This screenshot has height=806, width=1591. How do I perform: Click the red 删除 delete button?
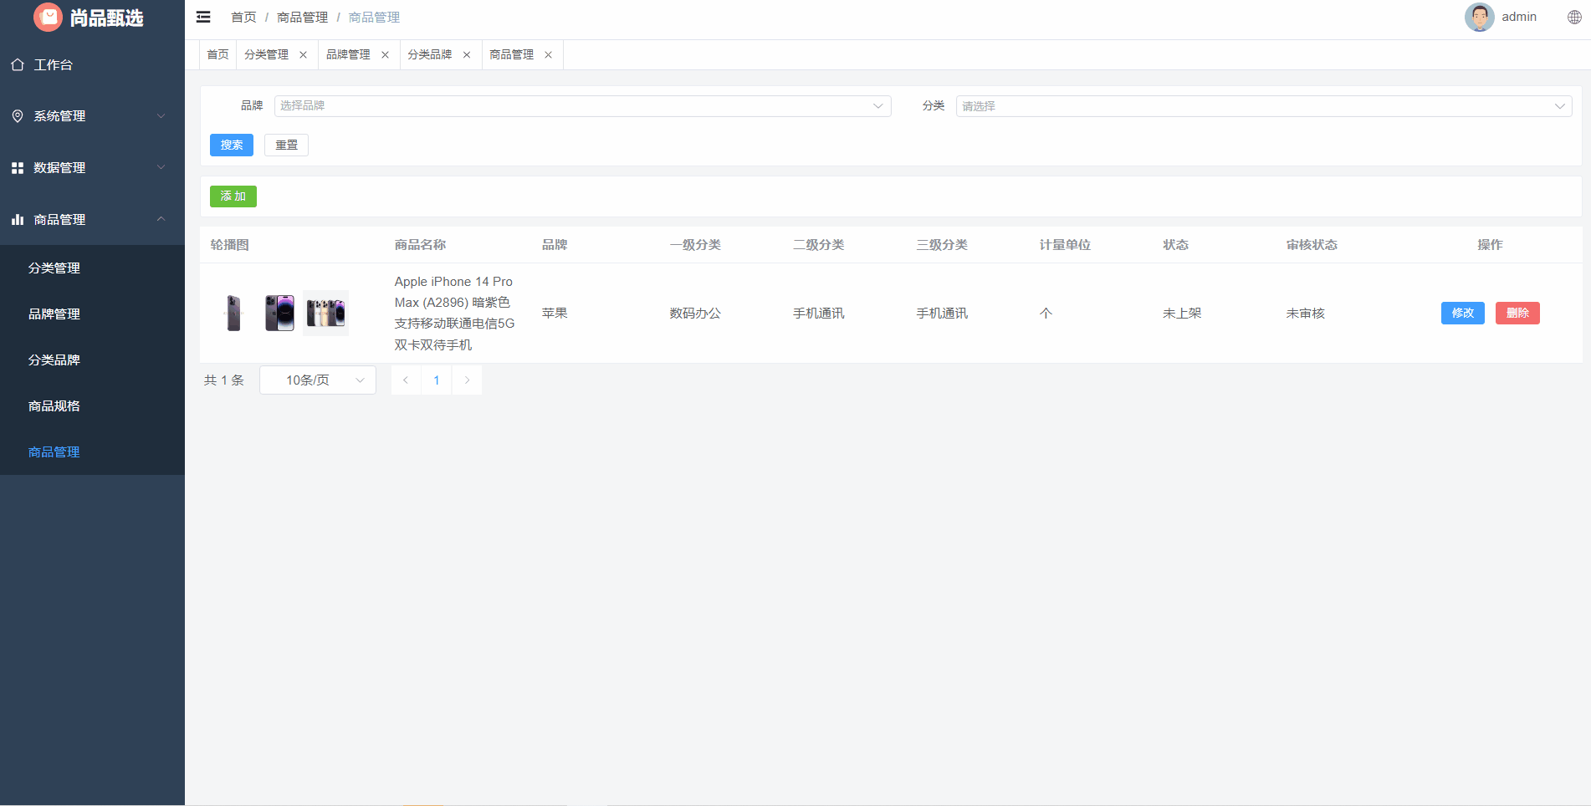1517,313
